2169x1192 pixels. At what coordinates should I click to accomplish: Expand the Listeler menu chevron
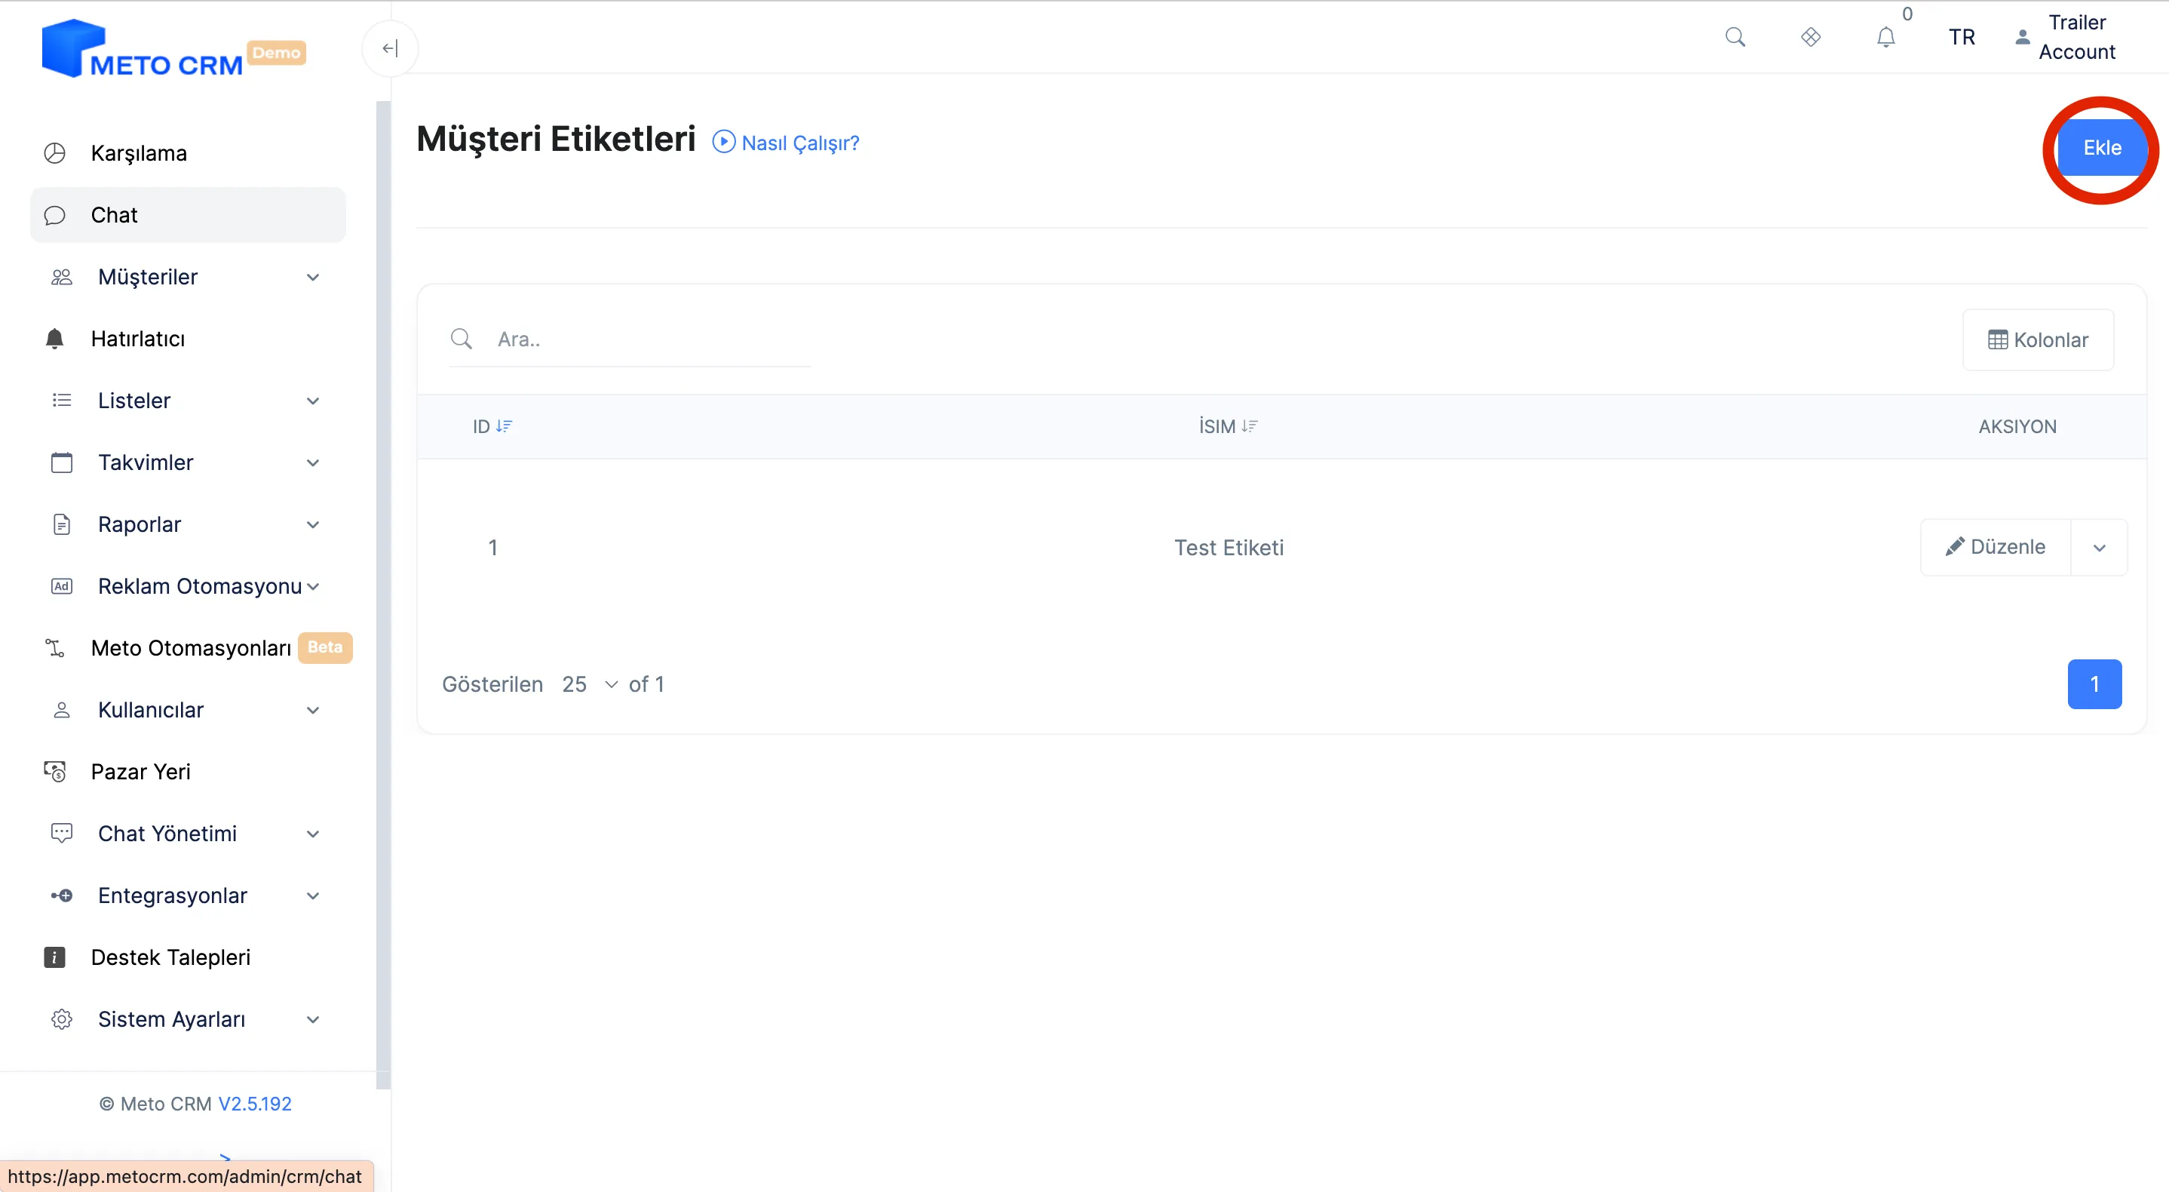(x=313, y=401)
